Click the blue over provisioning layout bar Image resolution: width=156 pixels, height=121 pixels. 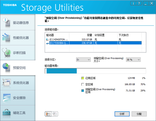[x=62, y=71]
